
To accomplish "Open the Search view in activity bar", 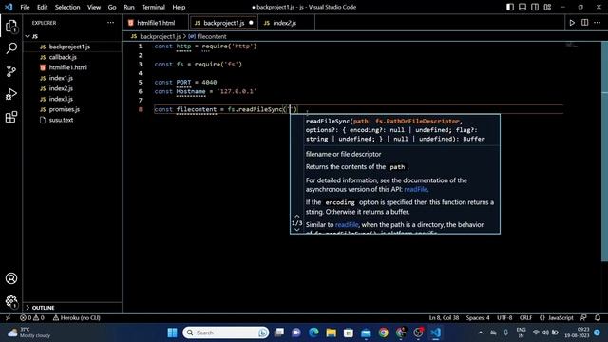I will click(11, 48).
